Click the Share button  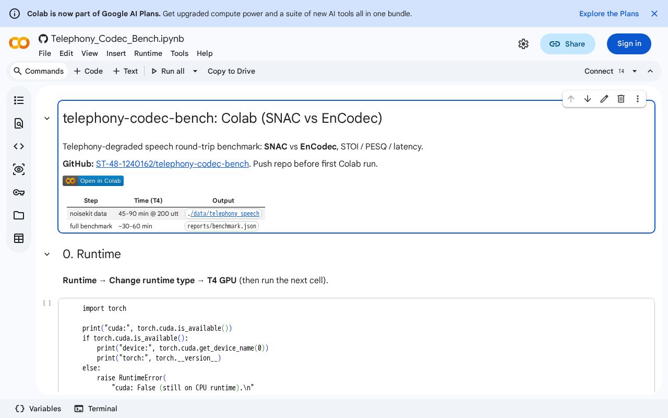(568, 44)
